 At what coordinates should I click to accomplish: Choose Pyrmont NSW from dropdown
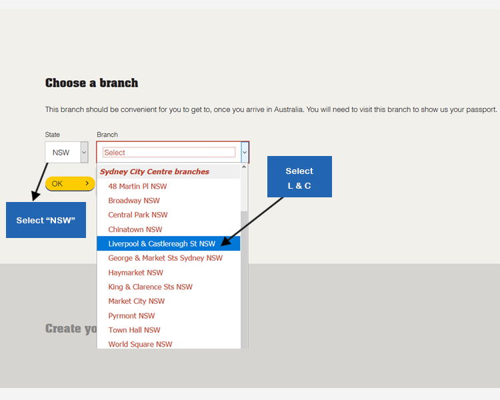click(x=131, y=316)
